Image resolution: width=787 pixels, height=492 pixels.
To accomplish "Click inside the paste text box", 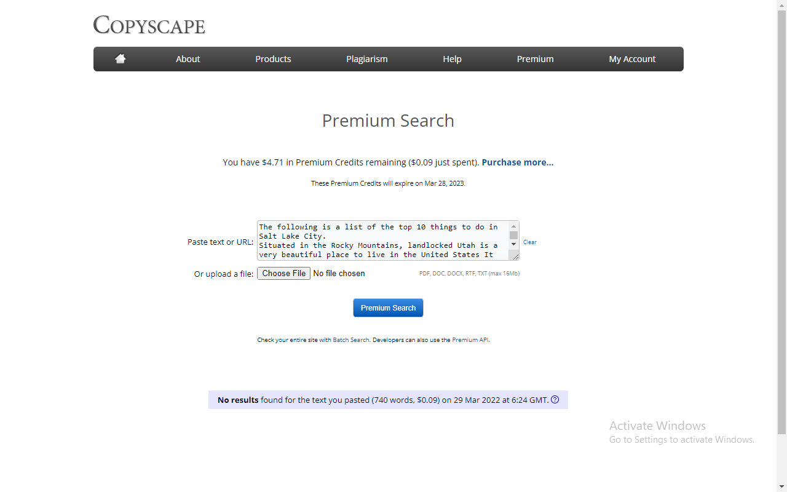I will click(383, 240).
